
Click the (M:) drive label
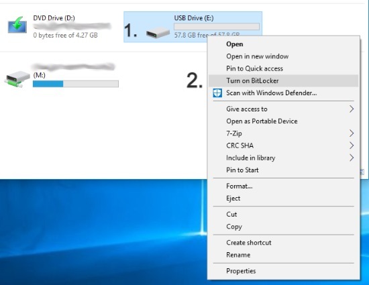[x=40, y=75]
